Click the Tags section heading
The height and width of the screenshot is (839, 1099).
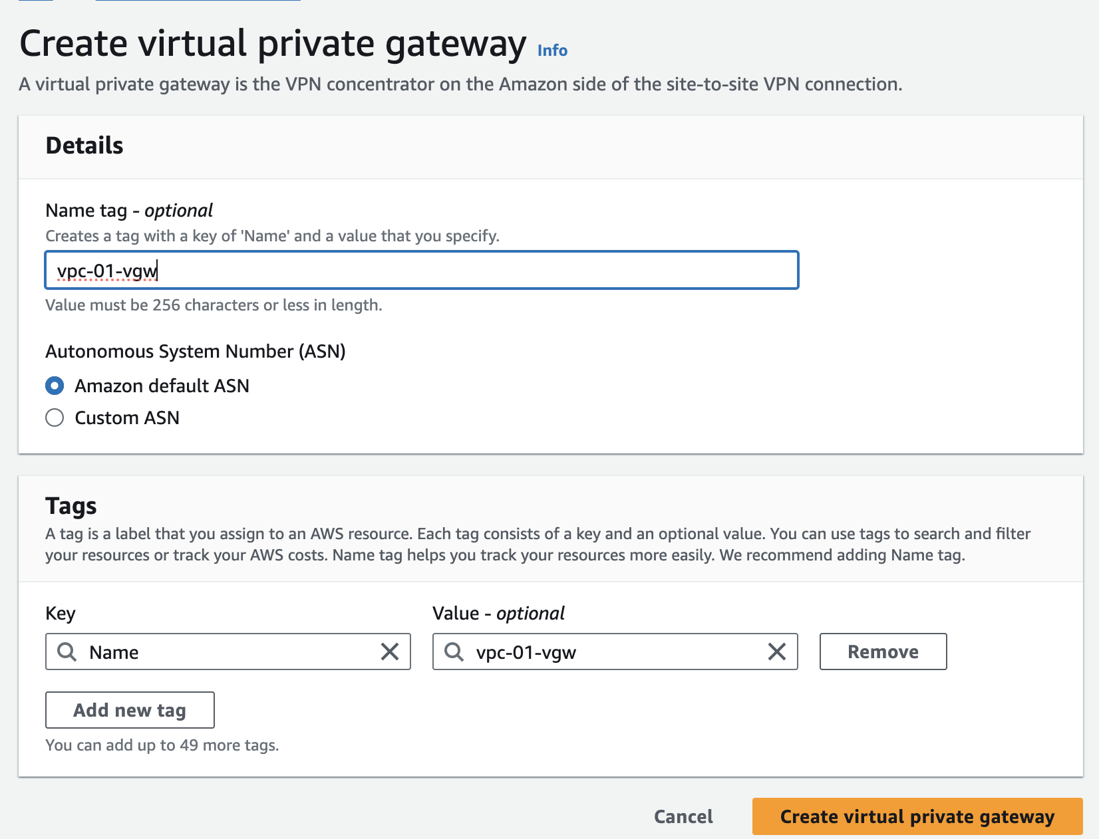[71, 505]
